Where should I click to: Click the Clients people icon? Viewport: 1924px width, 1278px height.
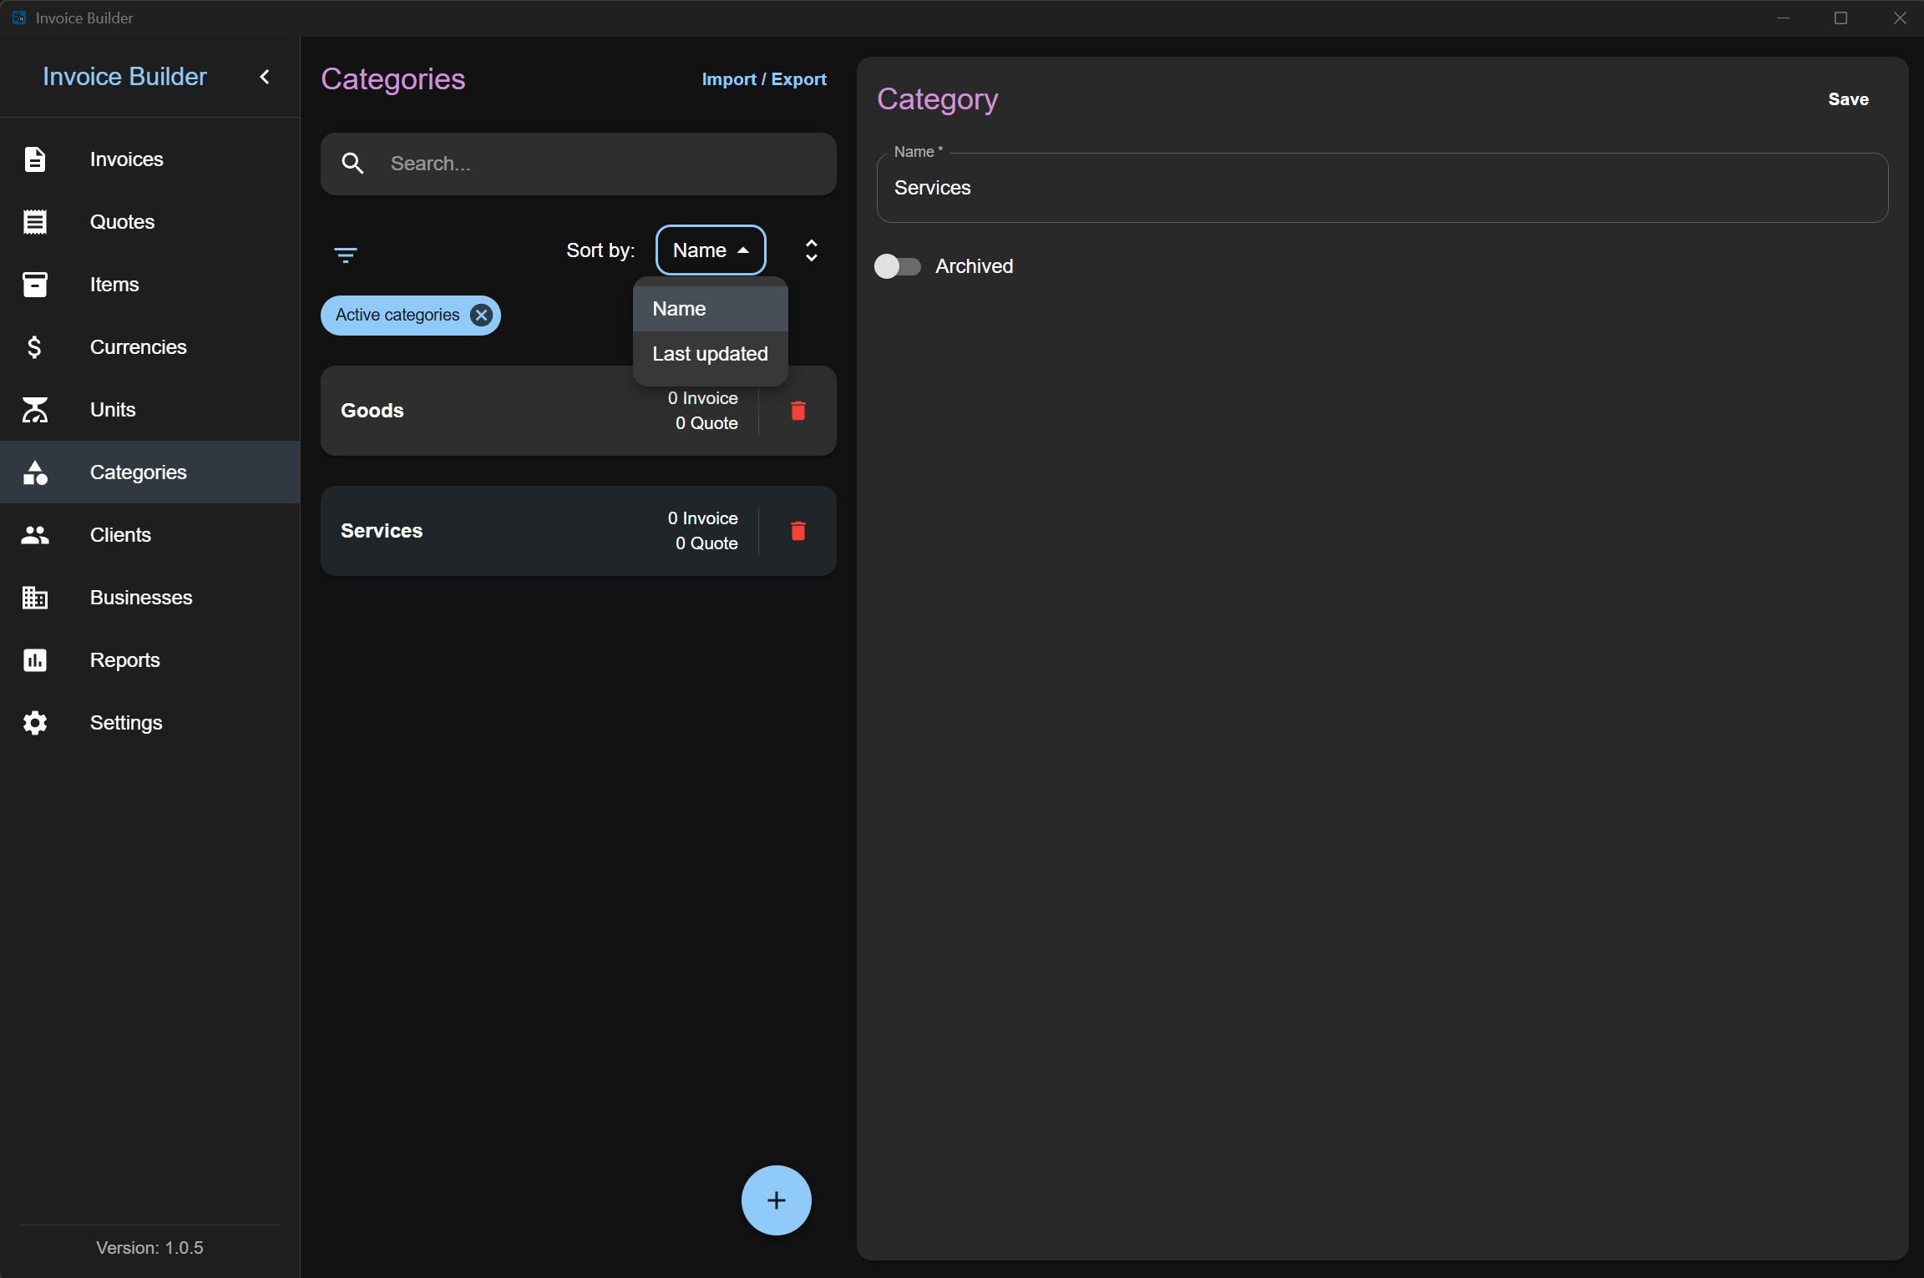coord(34,534)
